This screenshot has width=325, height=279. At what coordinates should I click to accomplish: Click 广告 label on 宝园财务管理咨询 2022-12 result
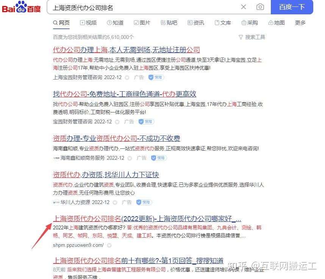click(x=129, y=122)
